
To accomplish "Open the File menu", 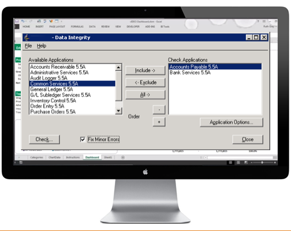I will pyautogui.click(x=28, y=46).
